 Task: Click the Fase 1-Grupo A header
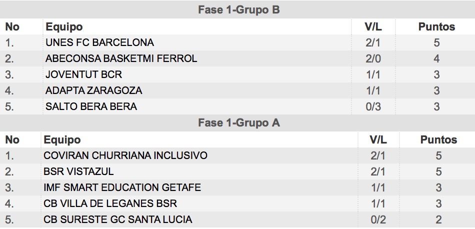point(238,123)
